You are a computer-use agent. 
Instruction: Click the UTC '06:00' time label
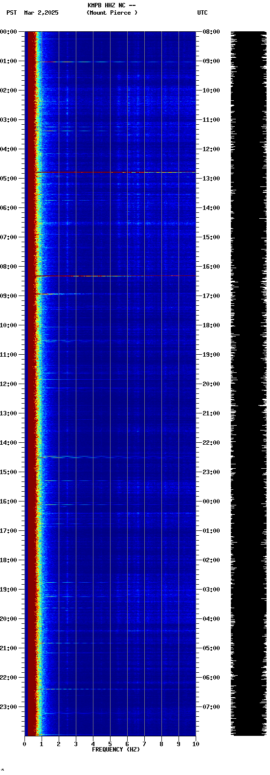pyautogui.click(x=211, y=678)
